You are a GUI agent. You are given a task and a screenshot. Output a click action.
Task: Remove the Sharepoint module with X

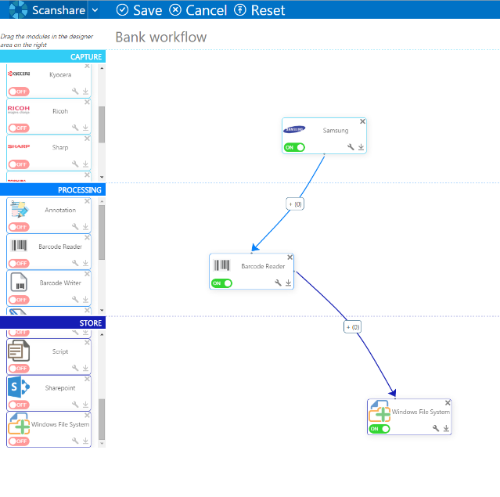click(x=87, y=379)
